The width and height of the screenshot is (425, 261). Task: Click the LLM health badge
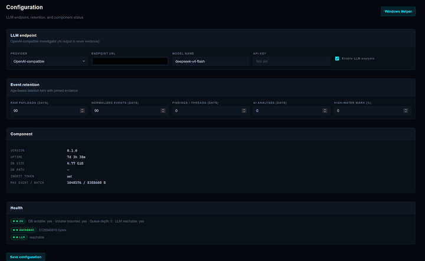pyautogui.click(x=19, y=237)
